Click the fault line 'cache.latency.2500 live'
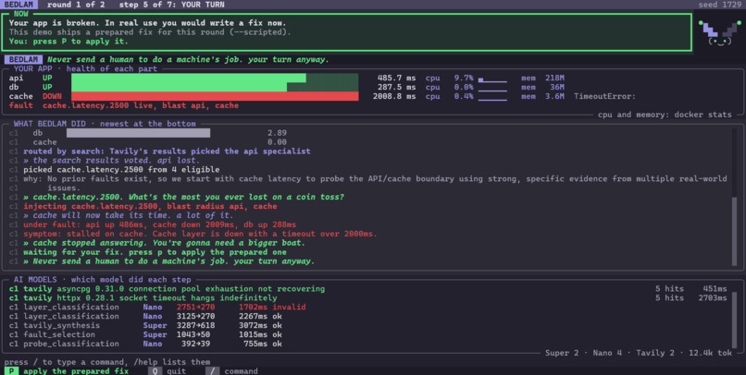 (124, 105)
